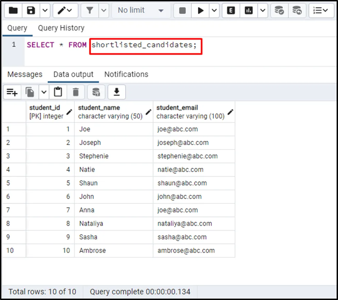
Task: Expand the dropdown arrow next to Save
Action: coord(45,11)
